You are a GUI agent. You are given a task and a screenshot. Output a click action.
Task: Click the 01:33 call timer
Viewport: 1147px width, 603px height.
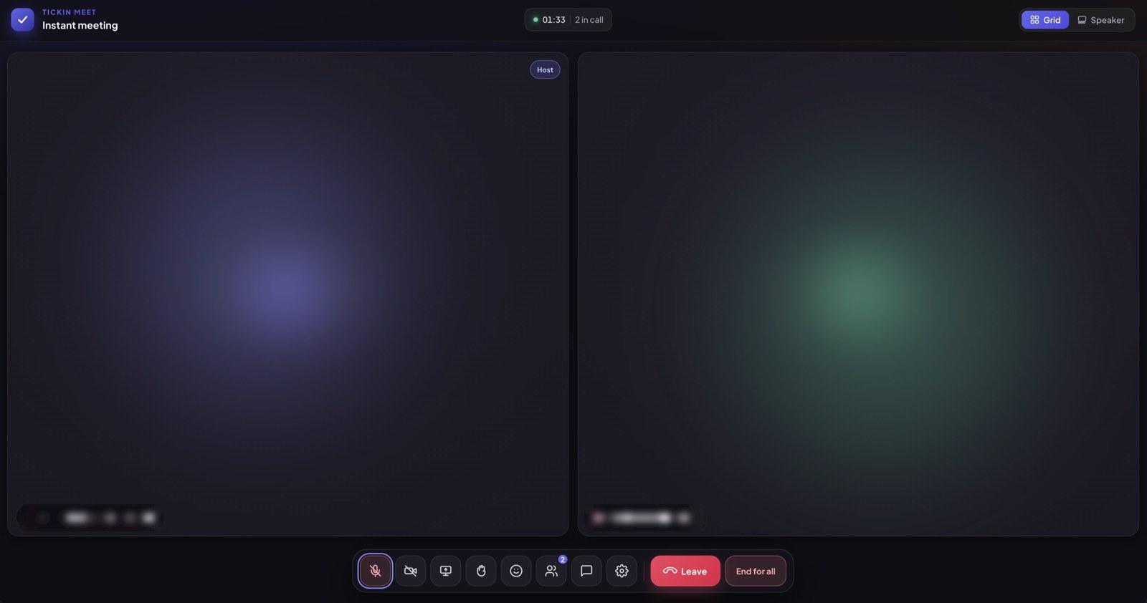[553, 20]
